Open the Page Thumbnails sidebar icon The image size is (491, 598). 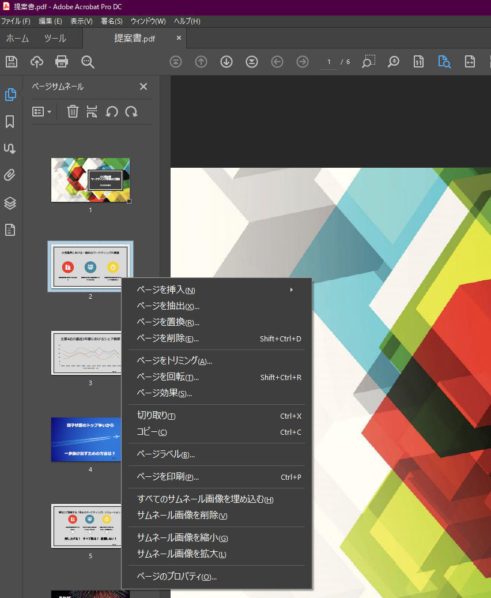[10, 94]
